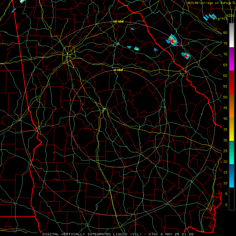Click the legend scale value 30
Image resolution: width=236 pixels, height=236 pixels.
[x=225, y=140]
